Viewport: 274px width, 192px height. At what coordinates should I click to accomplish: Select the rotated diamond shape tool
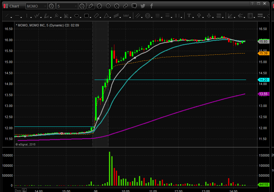[x=96, y=16]
